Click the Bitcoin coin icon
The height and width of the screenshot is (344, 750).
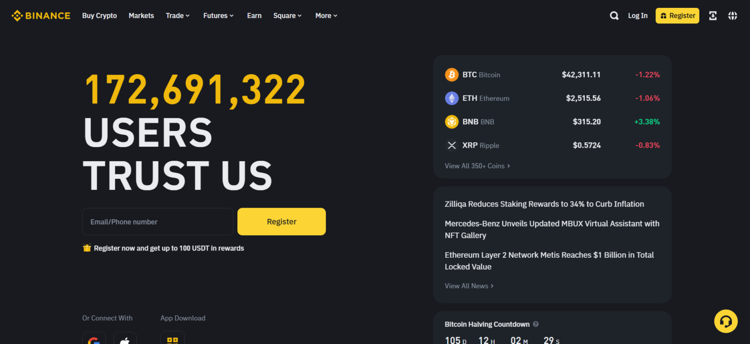[x=452, y=75]
